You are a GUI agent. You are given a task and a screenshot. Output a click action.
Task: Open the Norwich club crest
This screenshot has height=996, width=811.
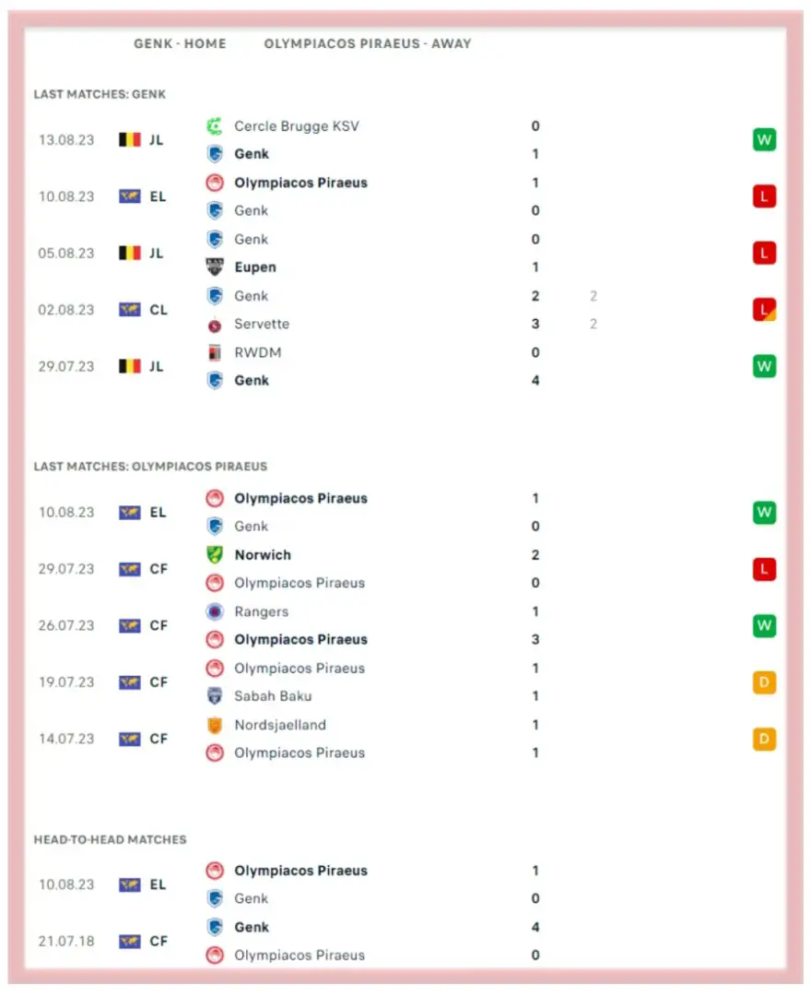coord(215,555)
